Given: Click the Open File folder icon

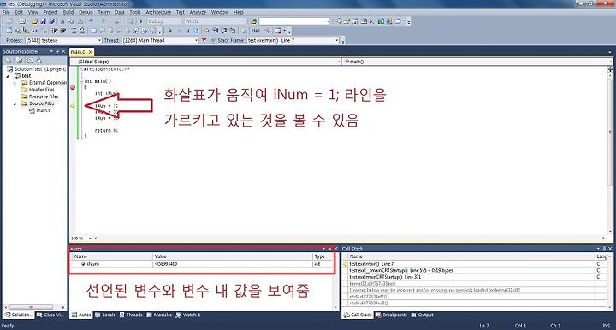Looking at the screenshot, I should tap(34, 21).
